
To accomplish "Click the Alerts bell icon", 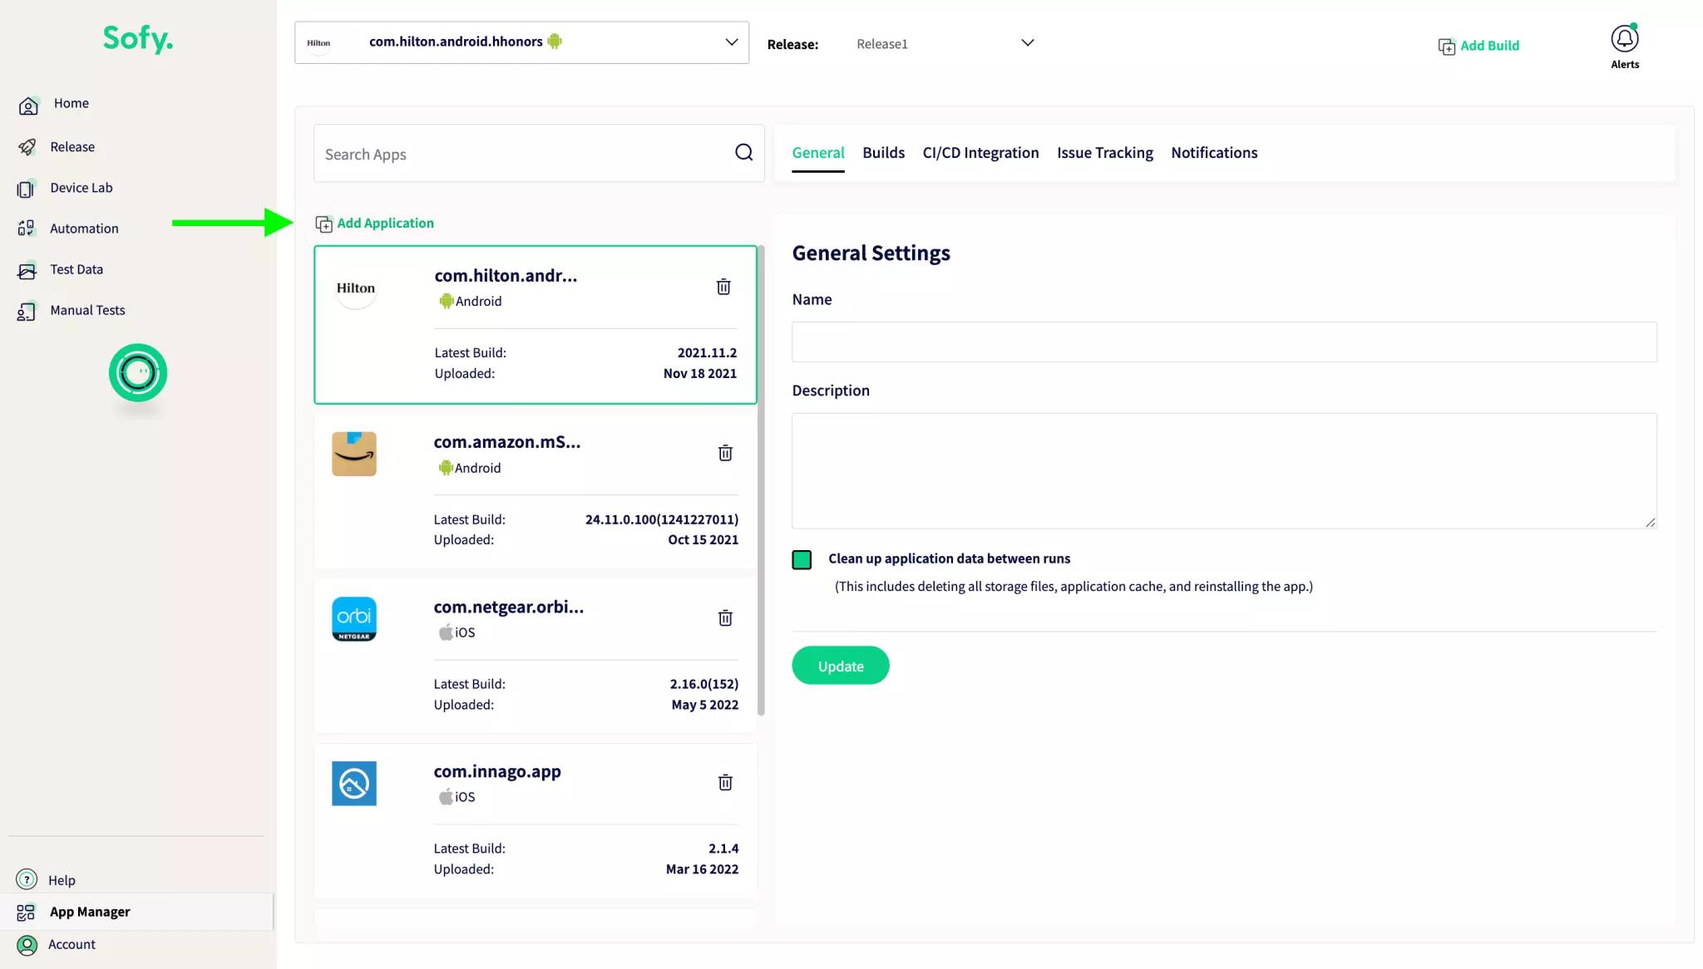I will [x=1624, y=39].
